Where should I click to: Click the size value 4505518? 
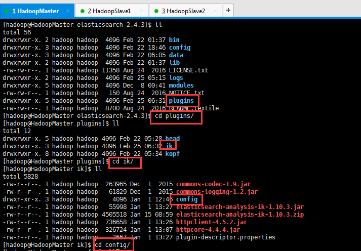(x=114, y=215)
